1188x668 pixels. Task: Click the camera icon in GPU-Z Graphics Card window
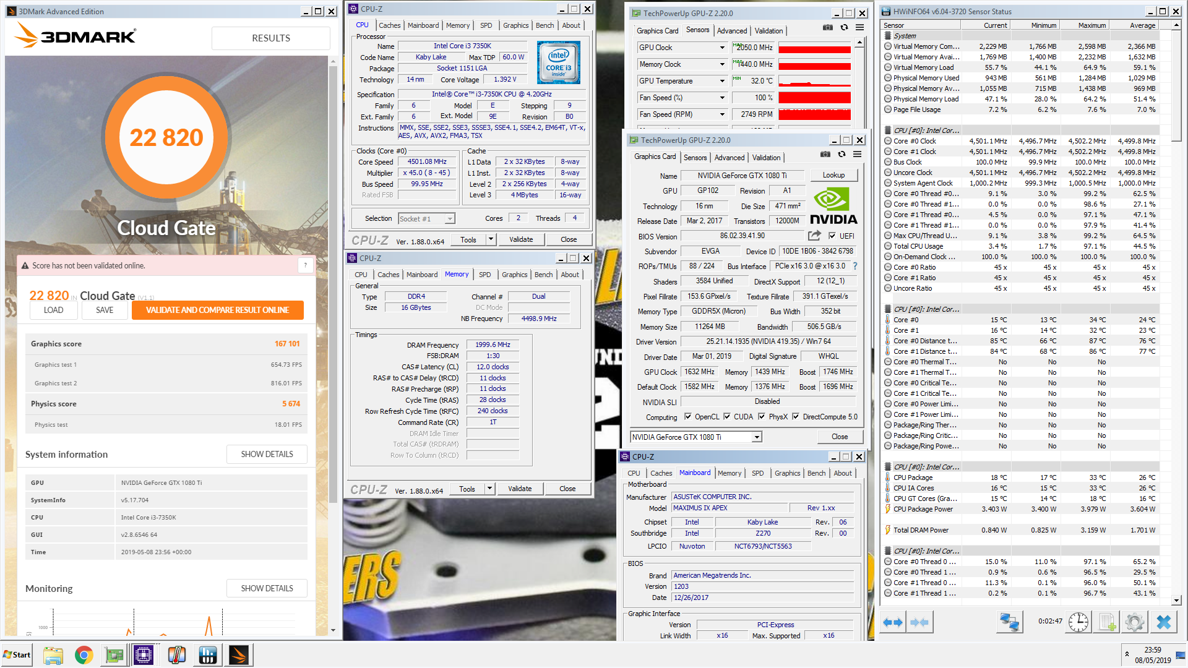[825, 154]
